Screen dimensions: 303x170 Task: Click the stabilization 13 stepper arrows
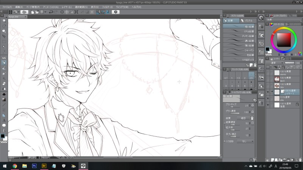(x=250, y=135)
